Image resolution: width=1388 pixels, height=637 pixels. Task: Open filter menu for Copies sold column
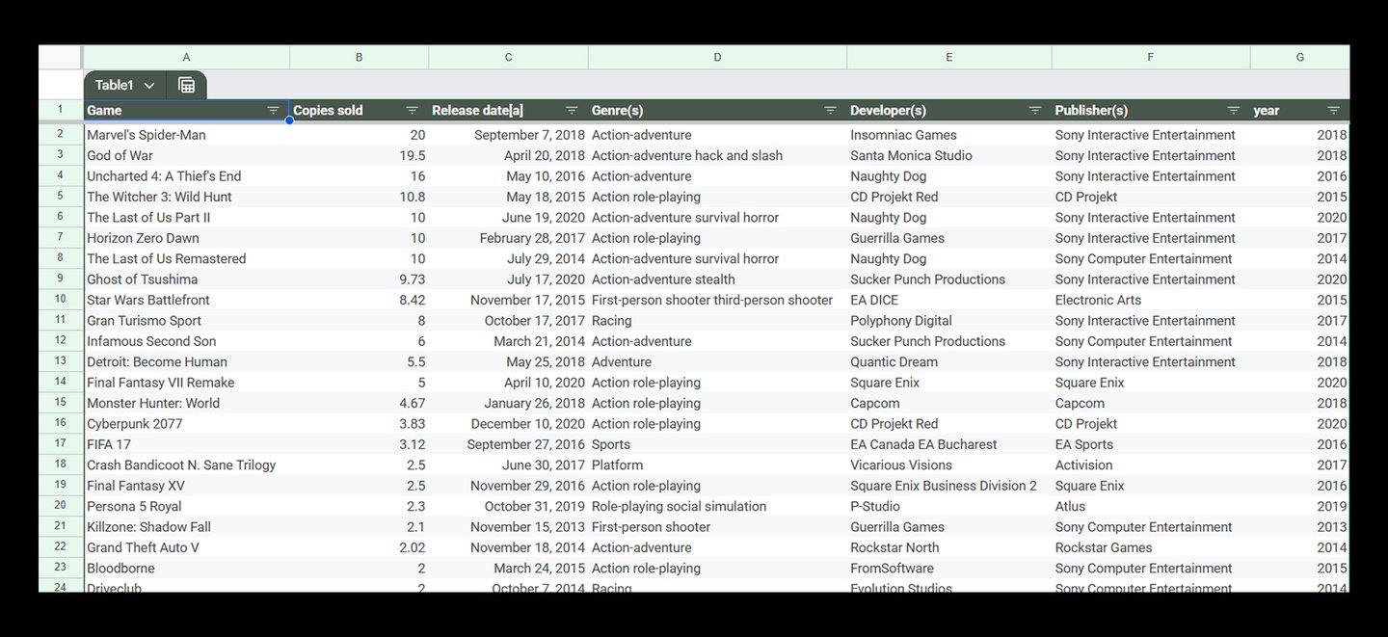tap(413, 111)
